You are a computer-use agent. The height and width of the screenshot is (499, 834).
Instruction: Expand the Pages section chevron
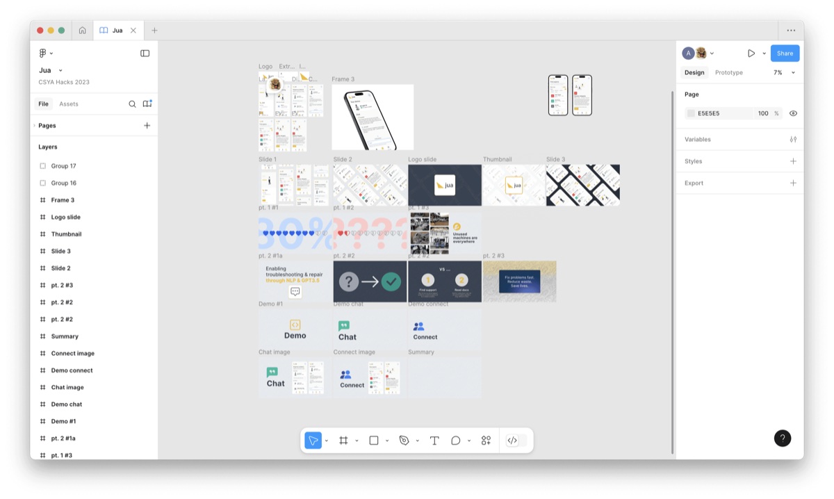[34, 126]
